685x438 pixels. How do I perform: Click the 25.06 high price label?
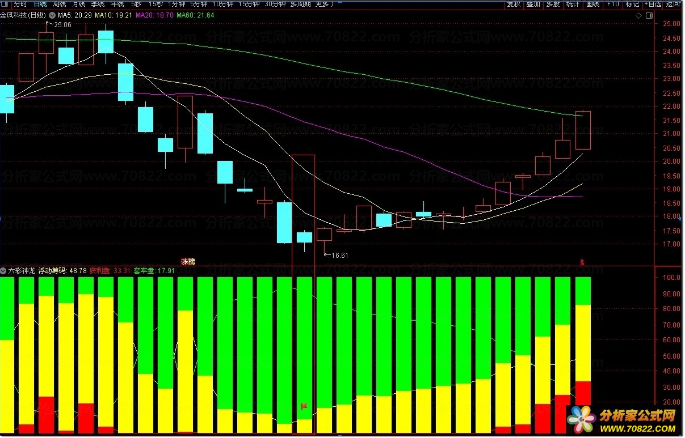pyautogui.click(x=62, y=25)
